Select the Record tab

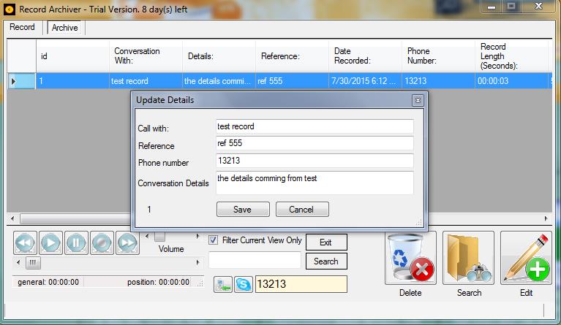pos(22,27)
